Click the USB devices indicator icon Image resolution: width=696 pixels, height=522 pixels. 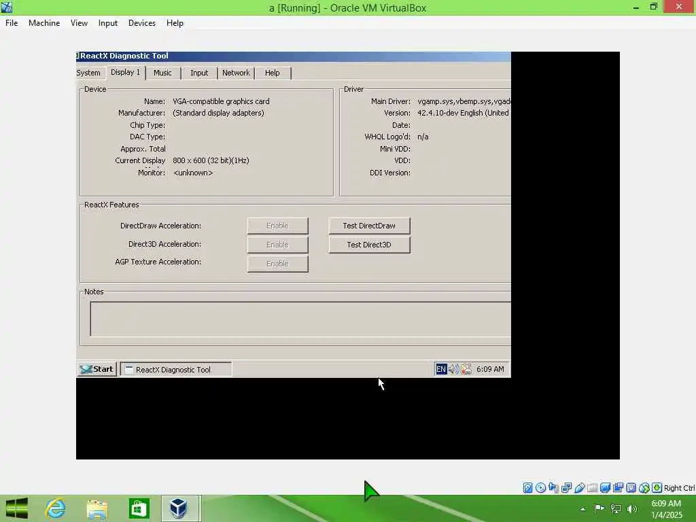point(579,488)
